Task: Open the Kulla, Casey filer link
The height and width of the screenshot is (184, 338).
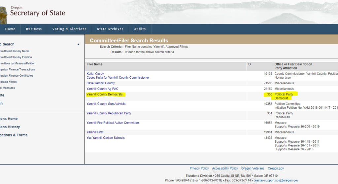Action: [x=95, y=74]
